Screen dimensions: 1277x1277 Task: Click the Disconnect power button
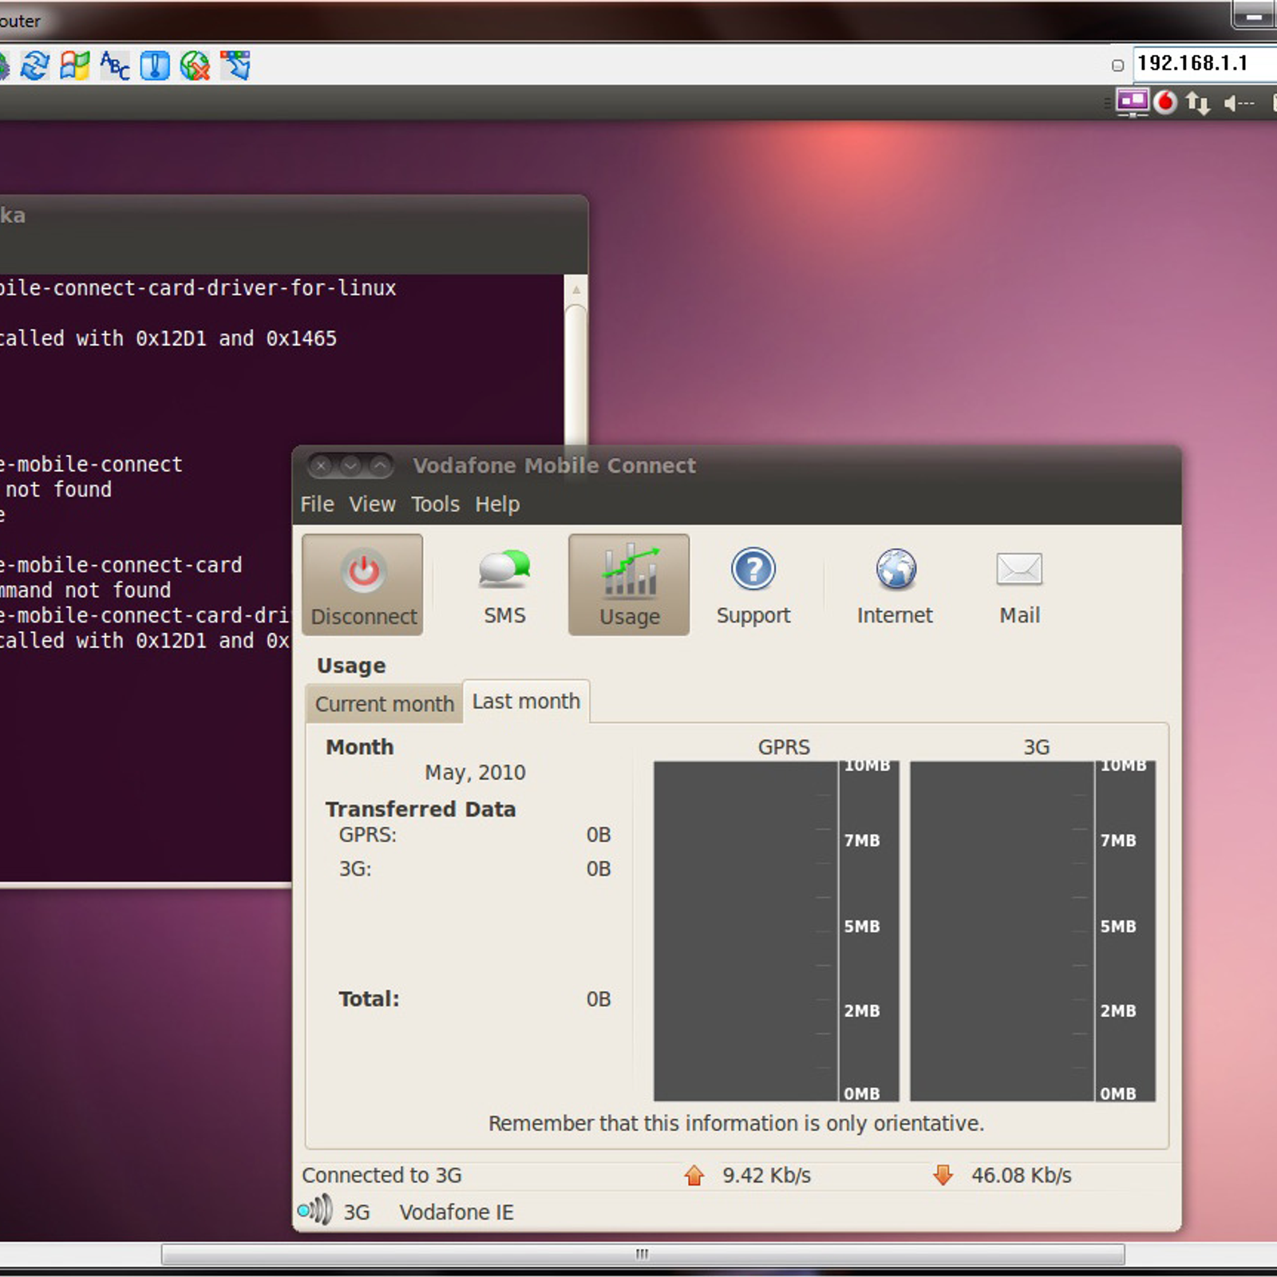[x=362, y=585]
